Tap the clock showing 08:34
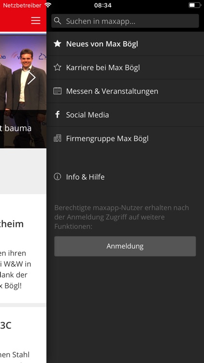204x363 pixels. [x=102, y=5]
